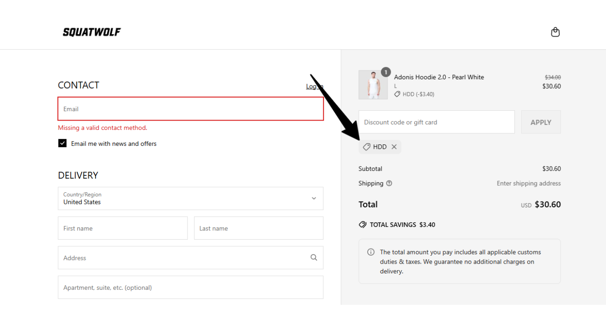
Task: Click the Adonis Hoodie product thumbnail
Action: (x=373, y=85)
